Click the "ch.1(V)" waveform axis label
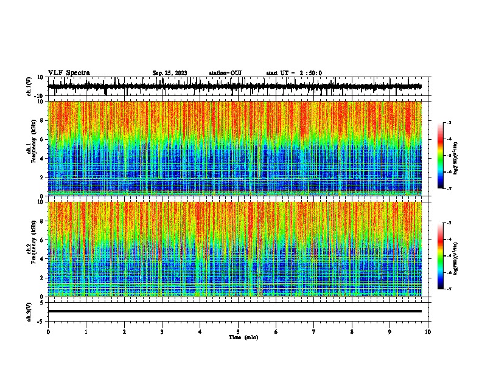Image resolution: width=482 pixels, height=372 pixels. click(29, 86)
